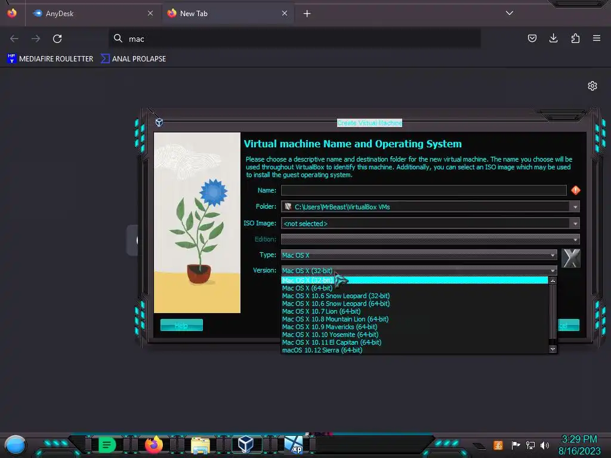This screenshot has width=611, height=458.
Task: Open the clock showing 3:29 PM
Action: tap(579, 445)
